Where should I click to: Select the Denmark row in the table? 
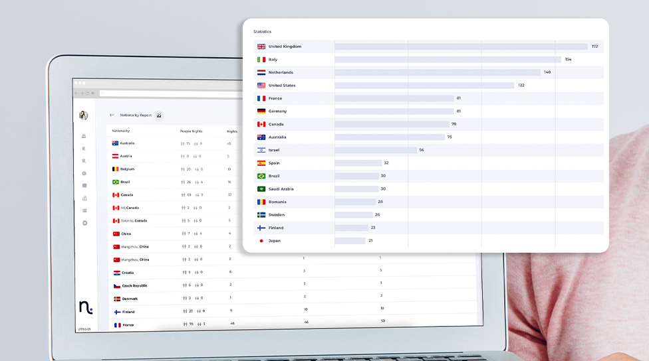(294, 298)
